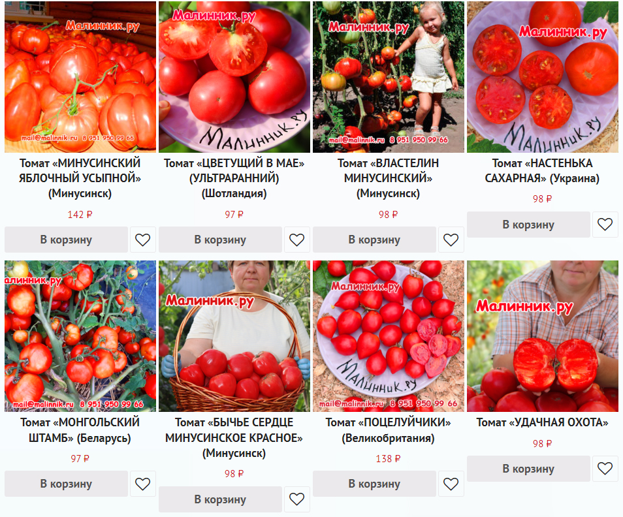The image size is (623, 517).
Task: Click heart icon next to Настенька Сахарная
Action: tap(605, 225)
